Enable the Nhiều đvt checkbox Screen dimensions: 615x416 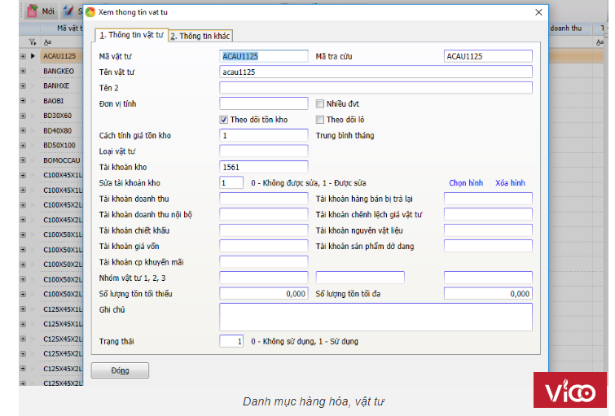(320, 104)
